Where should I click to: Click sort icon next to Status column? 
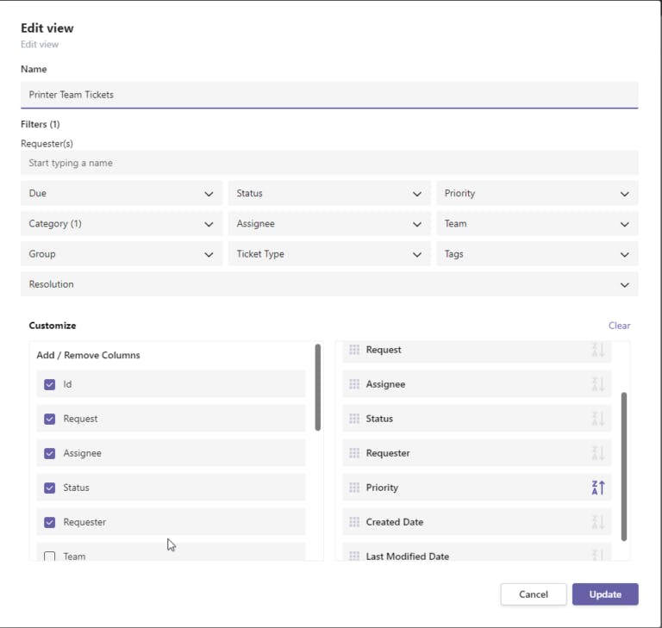click(x=598, y=419)
